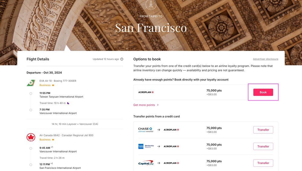The height and width of the screenshot is (171, 302).
Task: Open the Advertiser disclosure link
Action: [x=265, y=59]
